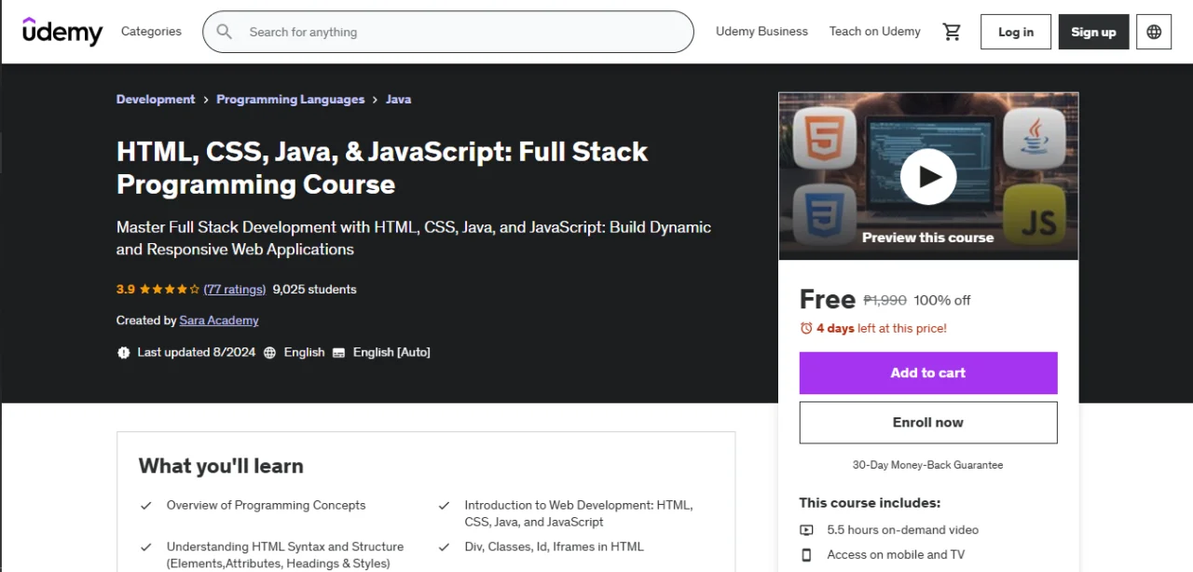This screenshot has height=572, width=1193.
Task: Click the star rating icons
Action: click(169, 290)
